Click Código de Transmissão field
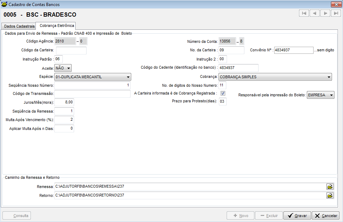This screenshot has width=343, height=222. [92, 94]
